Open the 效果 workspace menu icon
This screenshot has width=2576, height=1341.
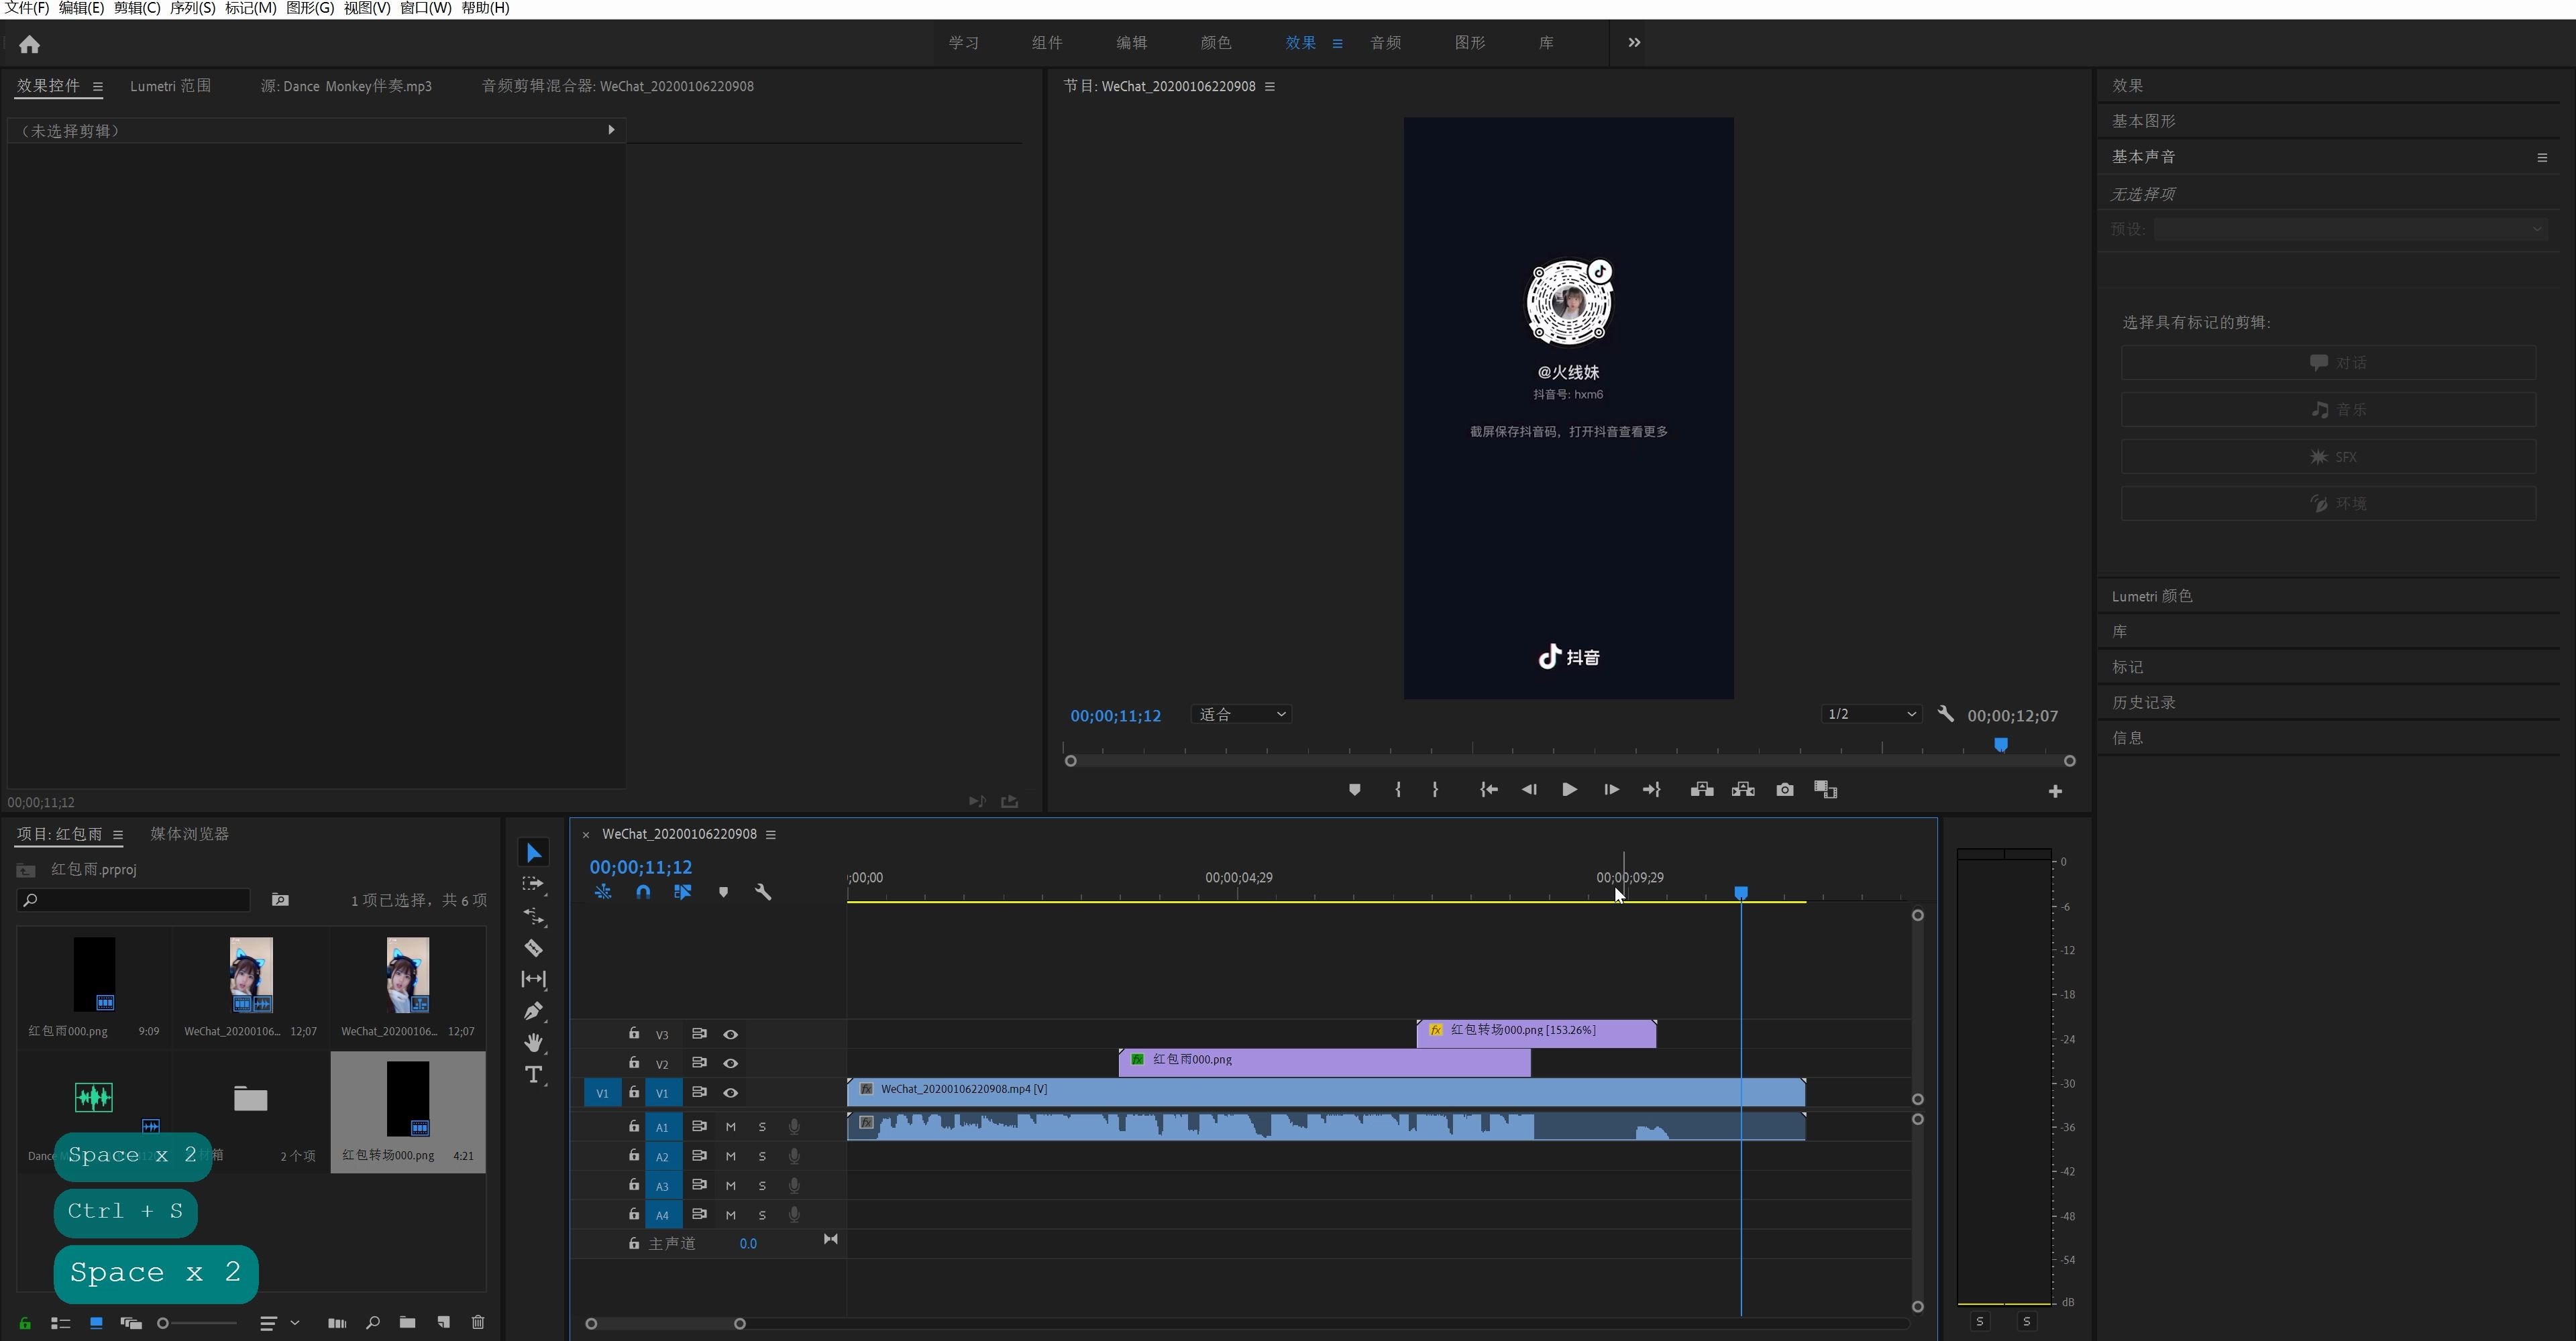pyautogui.click(x=1337, y=43)
